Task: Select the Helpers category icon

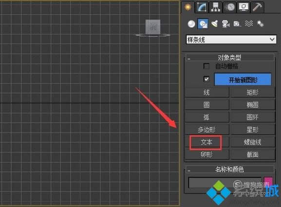Action: tap(237, 24)
